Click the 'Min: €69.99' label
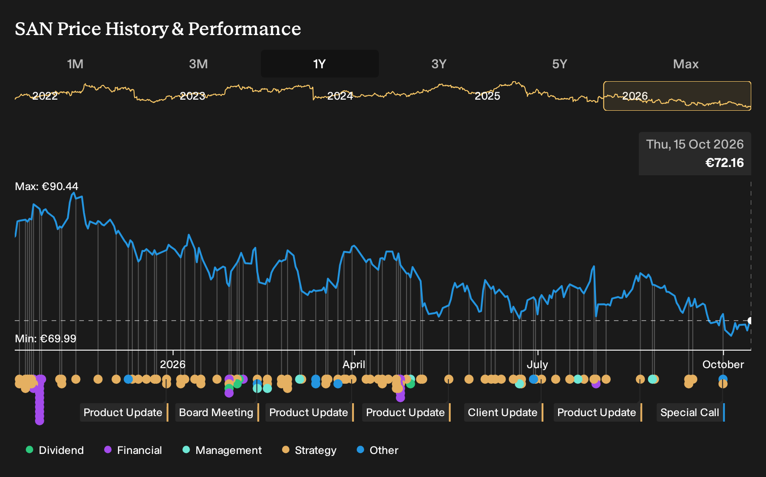This screenshot has height=477, width=766. (46, 339)
